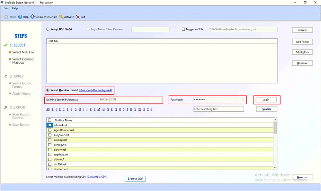This screenshot has width=321, height=191.
Task: Check the certlog.nsf mailbox
Action: 50,145
